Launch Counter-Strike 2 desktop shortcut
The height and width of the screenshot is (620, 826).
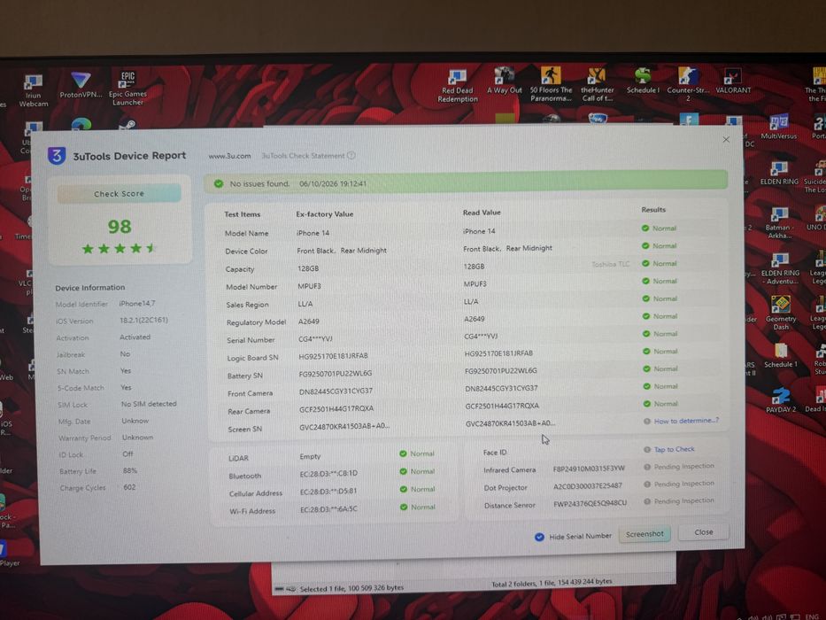tap(688, 84)
